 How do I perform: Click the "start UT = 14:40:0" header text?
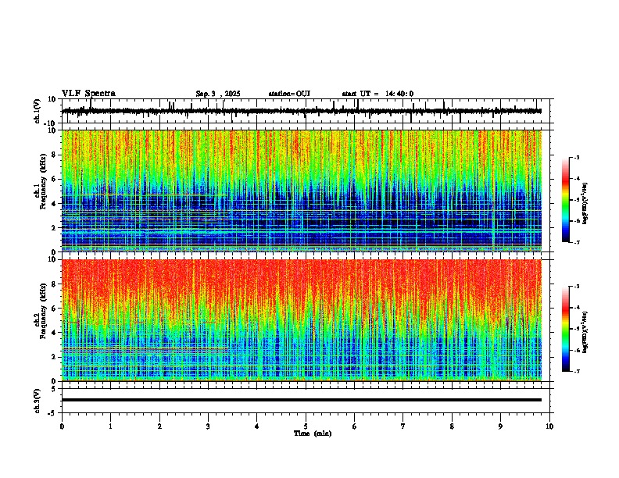click(x=377, y=94)
